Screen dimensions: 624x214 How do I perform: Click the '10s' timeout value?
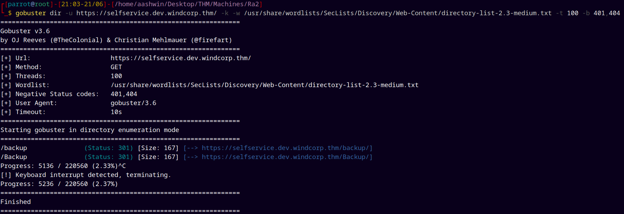(x=116, y=112)
